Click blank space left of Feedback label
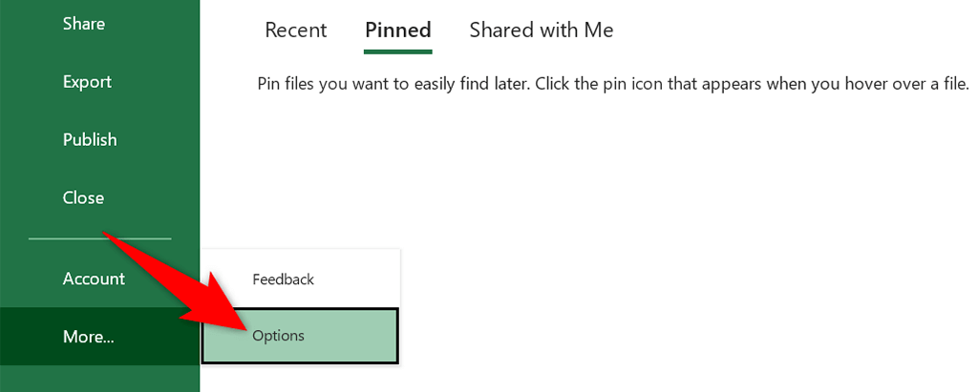 (x=226, y=279)
